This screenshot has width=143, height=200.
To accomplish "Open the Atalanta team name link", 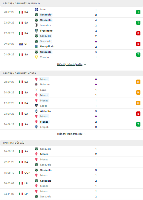I will (45, 111).
